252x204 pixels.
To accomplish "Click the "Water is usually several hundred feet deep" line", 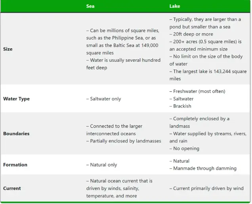I will [x=123, y=64].
